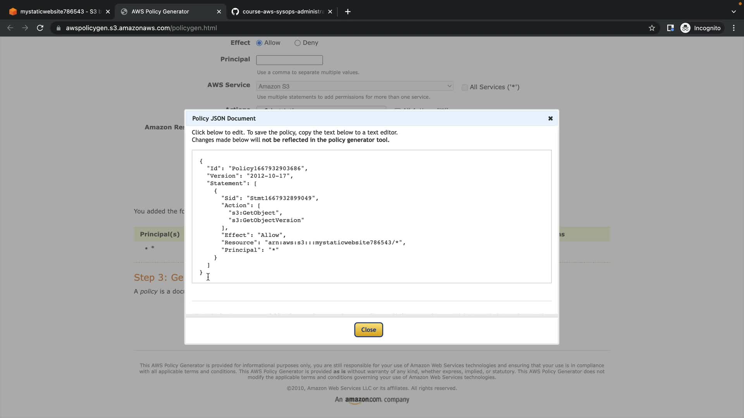Close the AWS Policy Generator tab

point(219,12)
